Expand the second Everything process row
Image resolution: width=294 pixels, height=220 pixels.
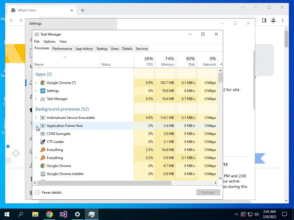click(36, 158)
